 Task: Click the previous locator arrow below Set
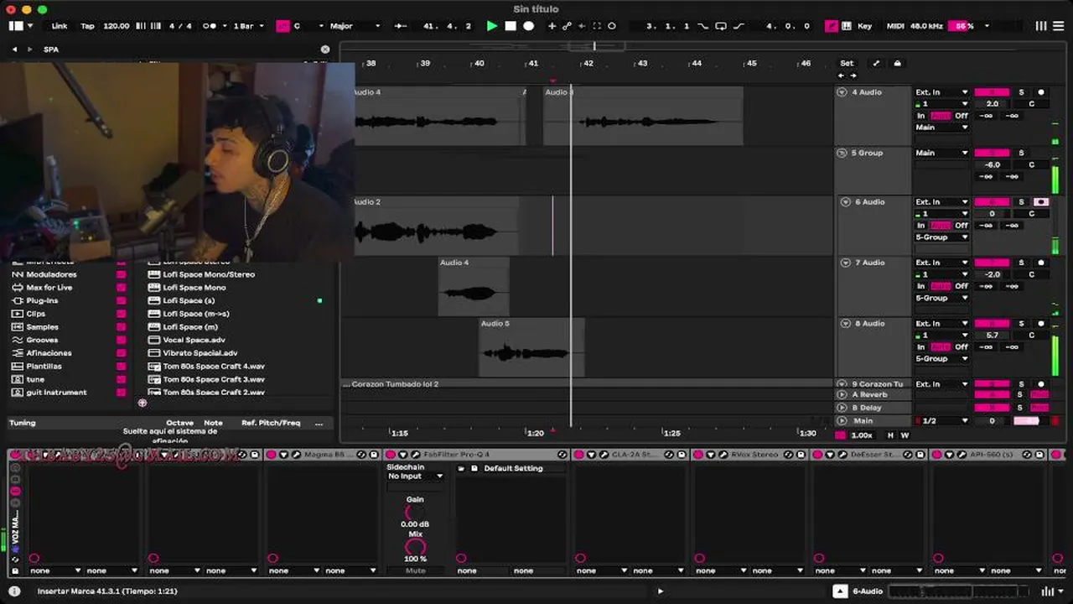[x=842, y=75]
